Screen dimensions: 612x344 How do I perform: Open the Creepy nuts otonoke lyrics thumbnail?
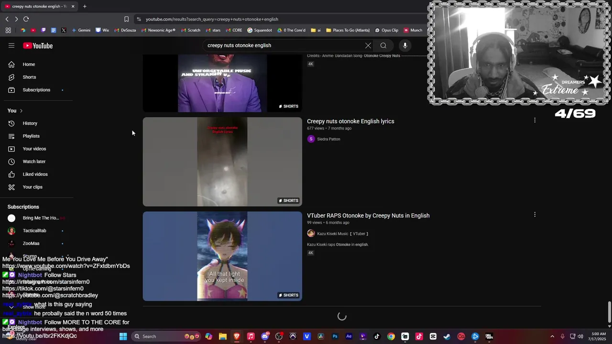222,162
